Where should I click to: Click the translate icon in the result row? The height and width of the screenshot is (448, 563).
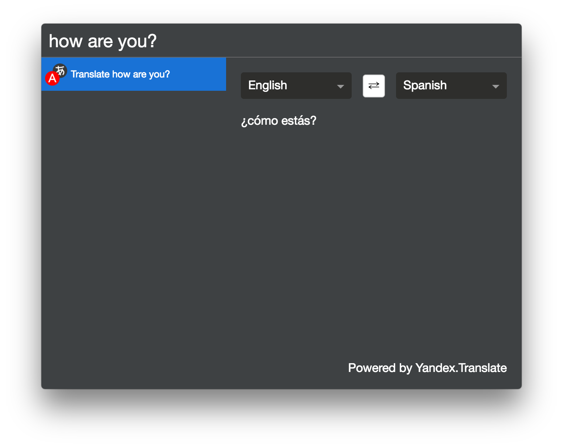pyautogui.click(x=56, y=74)
